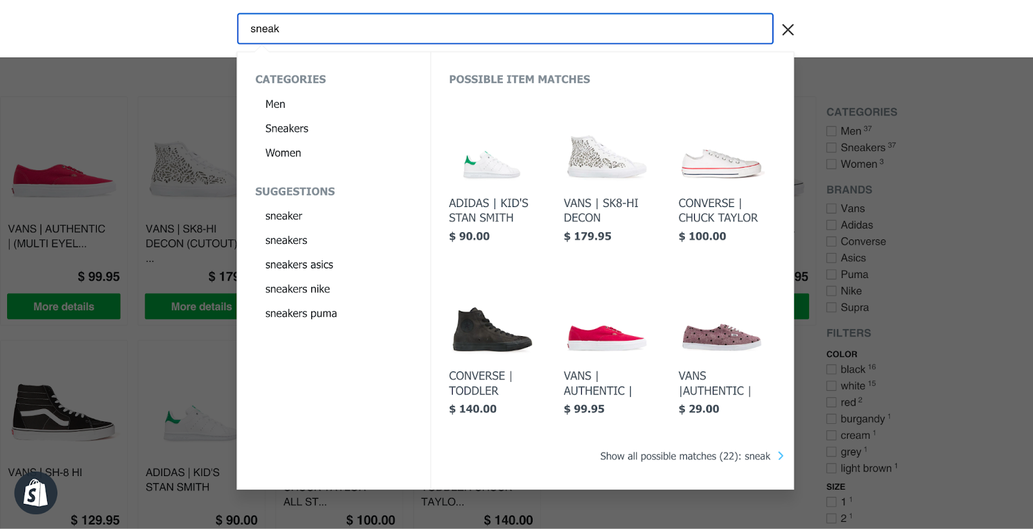
Task: Toggle the black color filter checkbox
Action: pos(832,370)
